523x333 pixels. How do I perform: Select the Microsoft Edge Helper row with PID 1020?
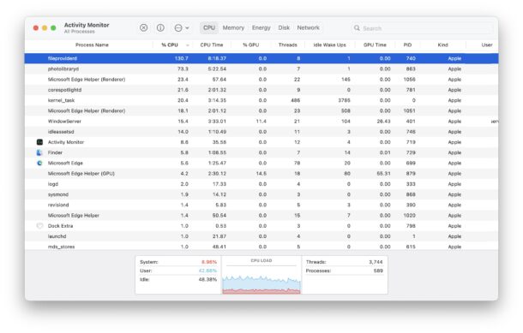(x=261, y=216)
